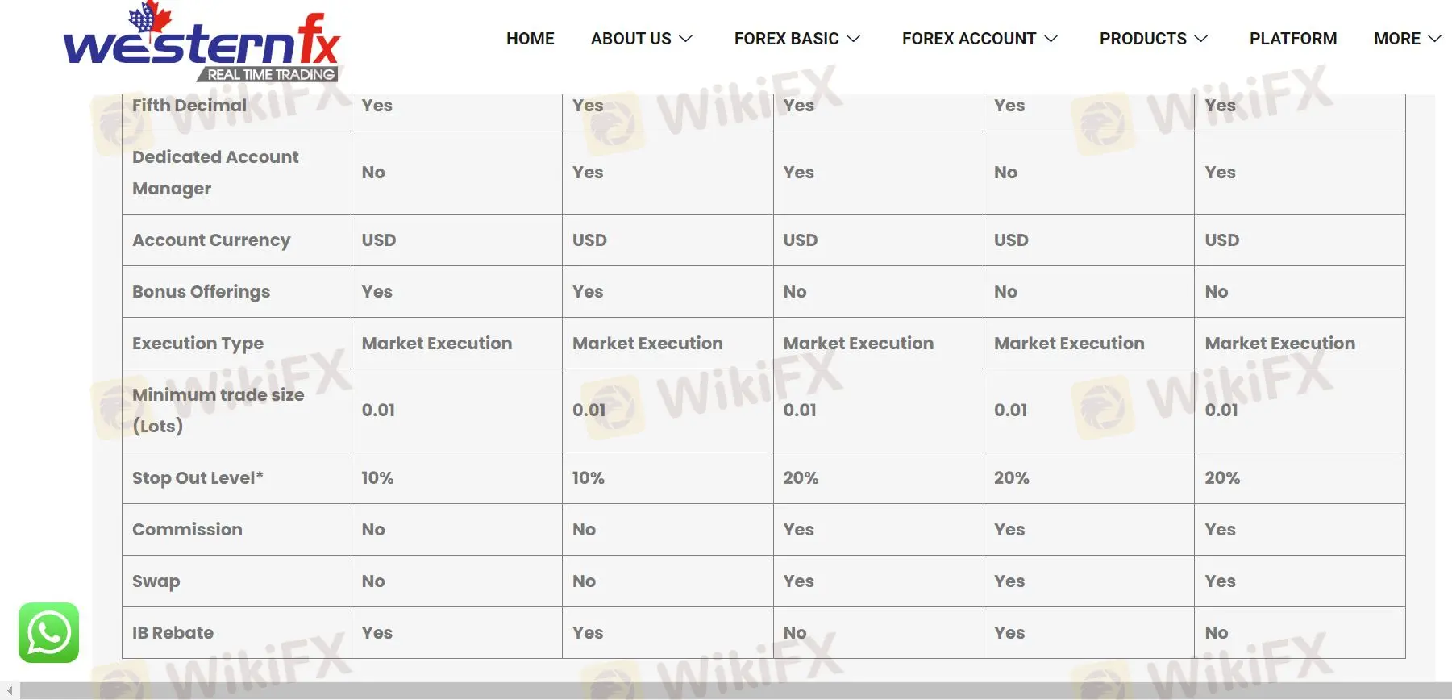This screenshot has height=700, width=1452.
Task: Click the IB Rebate row label
Action: coord(173,633)
